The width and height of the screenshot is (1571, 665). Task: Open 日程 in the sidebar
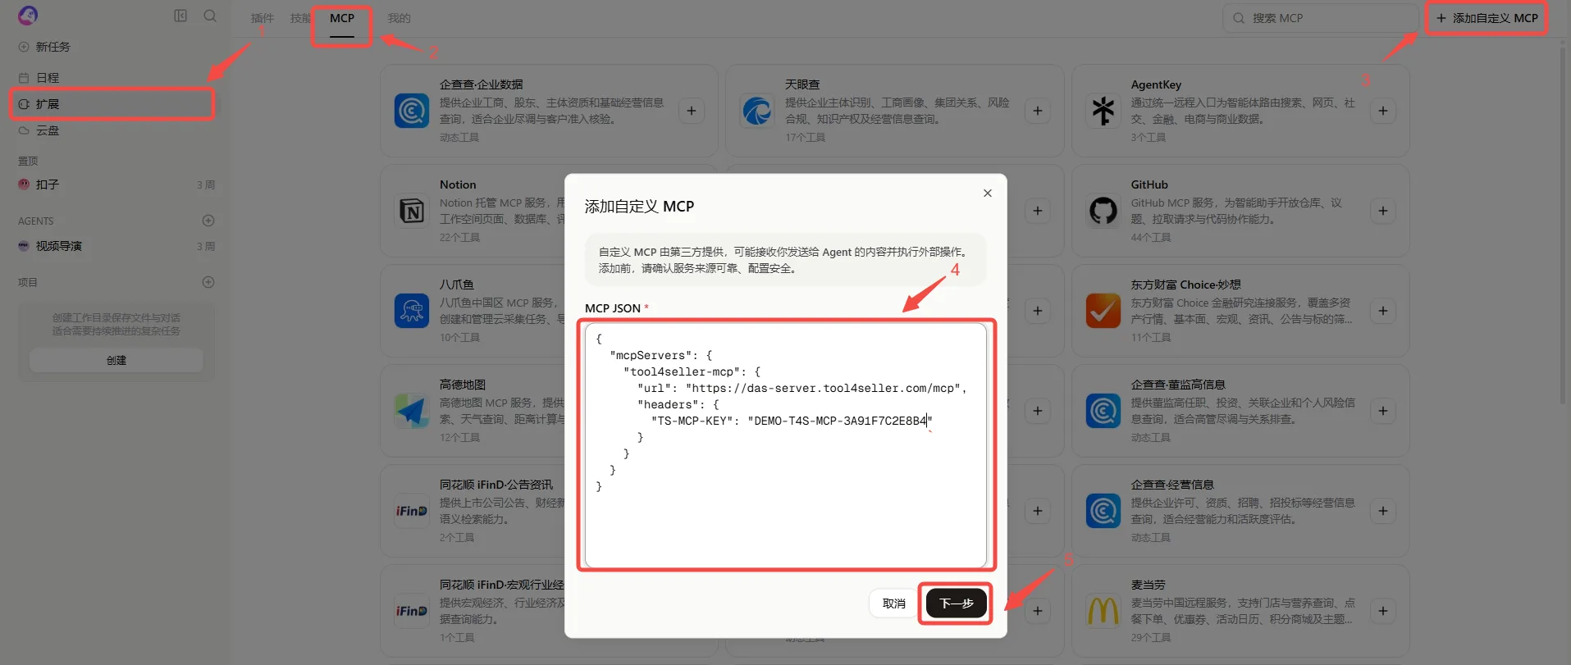(x=115, y=78)
